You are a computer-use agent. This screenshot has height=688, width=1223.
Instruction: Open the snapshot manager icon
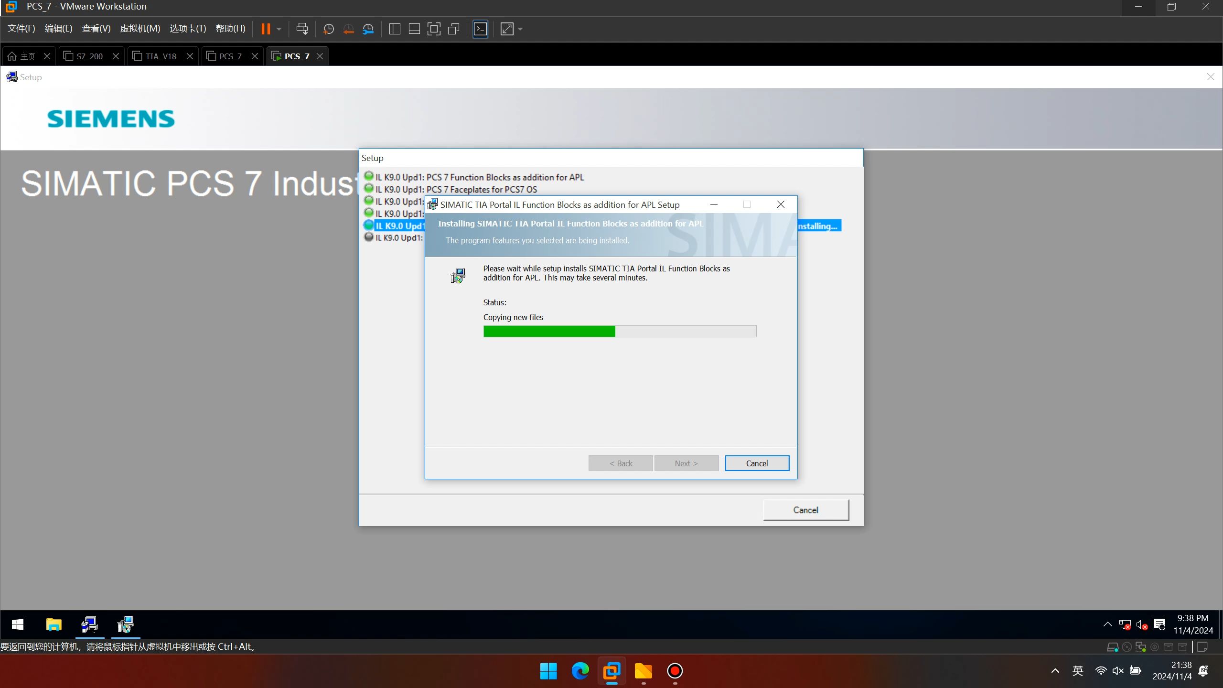tap(368, 29)
